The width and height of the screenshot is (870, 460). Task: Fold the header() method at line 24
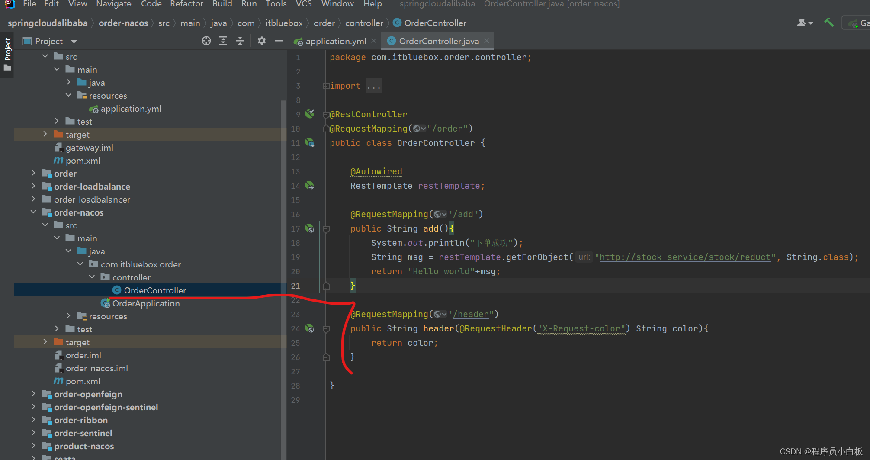click(327, 329)
